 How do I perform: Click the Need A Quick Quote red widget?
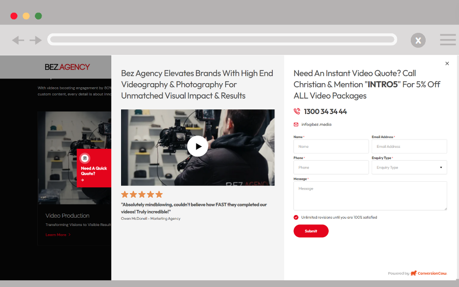tap(94, 168)
